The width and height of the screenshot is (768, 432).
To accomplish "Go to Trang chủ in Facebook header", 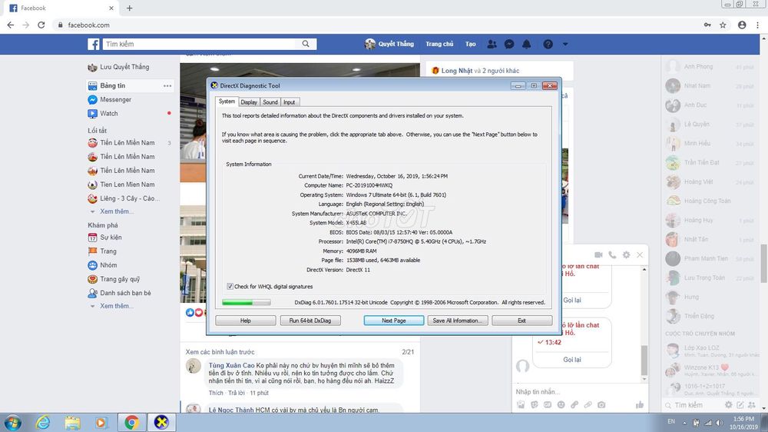I will click(439, 44).
